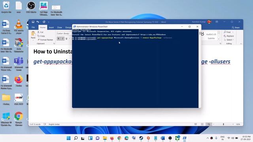The image size is (253, 142).
Task: Show hidden system tray icons chevron
Action: coord(208,138)
